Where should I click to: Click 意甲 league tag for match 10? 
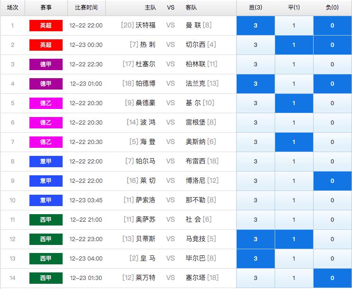point(46,200)
